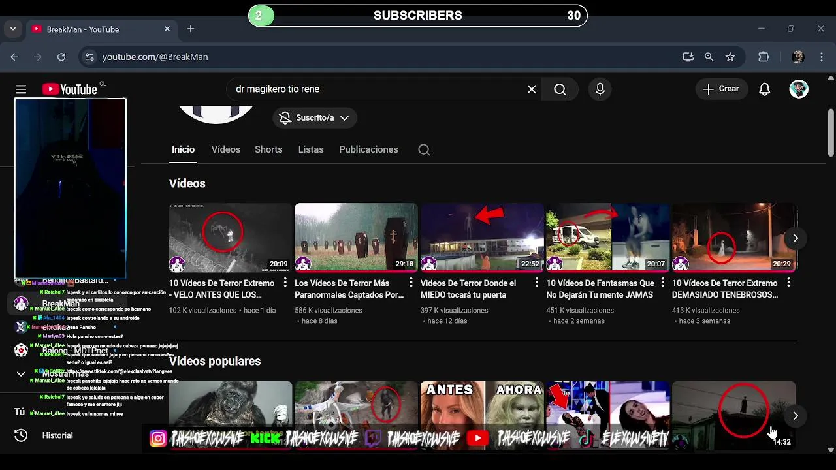Viewport: 836px width, 470px height.
Task: Click the 'Vídeos populares' section heading
Action: pyautogui.click(x=215, y=361)
